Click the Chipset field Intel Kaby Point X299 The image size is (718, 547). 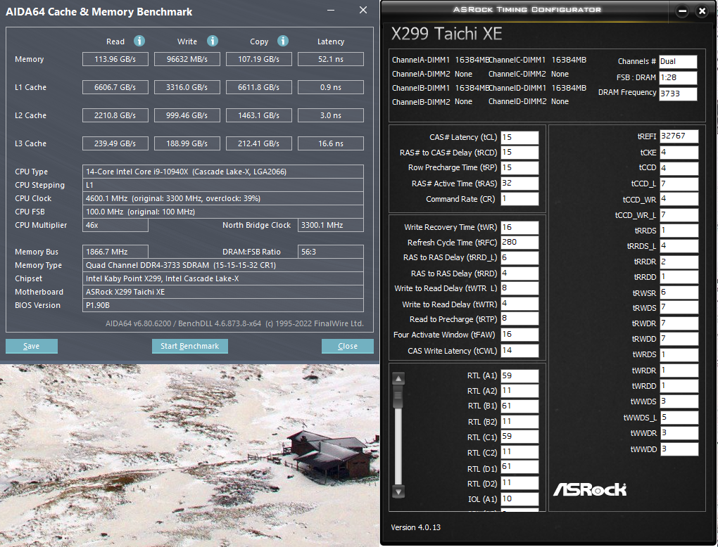223,278
